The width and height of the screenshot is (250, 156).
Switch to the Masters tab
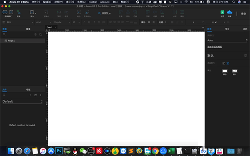(28, 89)
